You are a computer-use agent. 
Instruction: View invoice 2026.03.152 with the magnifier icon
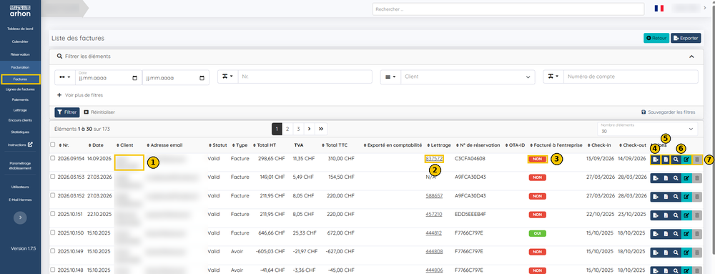tap(676, 197)
